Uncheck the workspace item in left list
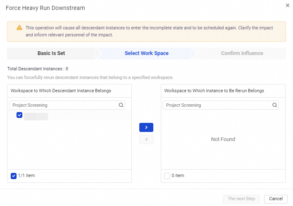Screen dimensions: 293x206 [19, 115]
